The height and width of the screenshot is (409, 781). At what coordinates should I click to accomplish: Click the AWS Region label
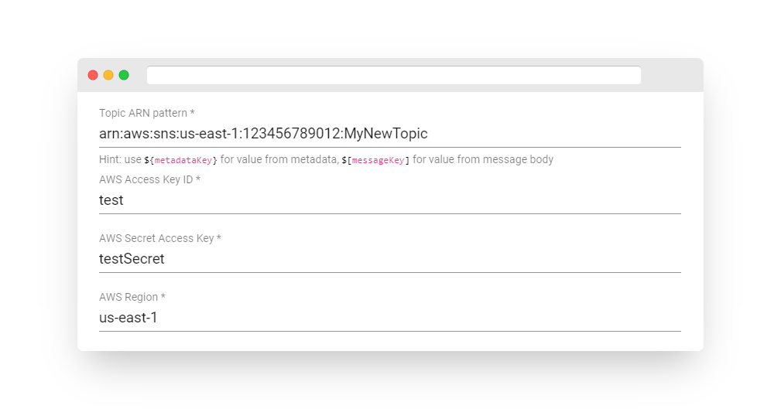[132, 297]
